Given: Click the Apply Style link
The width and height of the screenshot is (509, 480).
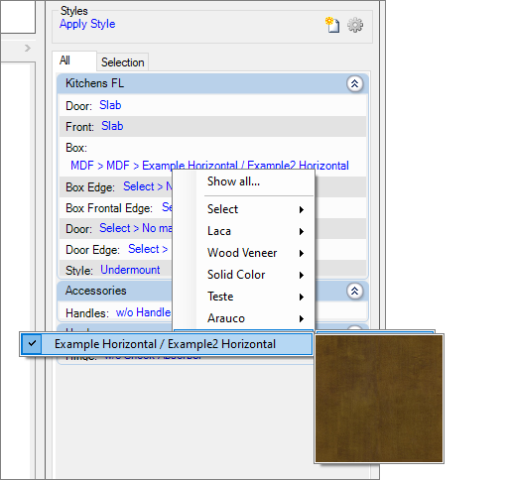Looking at the screenshot, I should click(x=87, y=24).
